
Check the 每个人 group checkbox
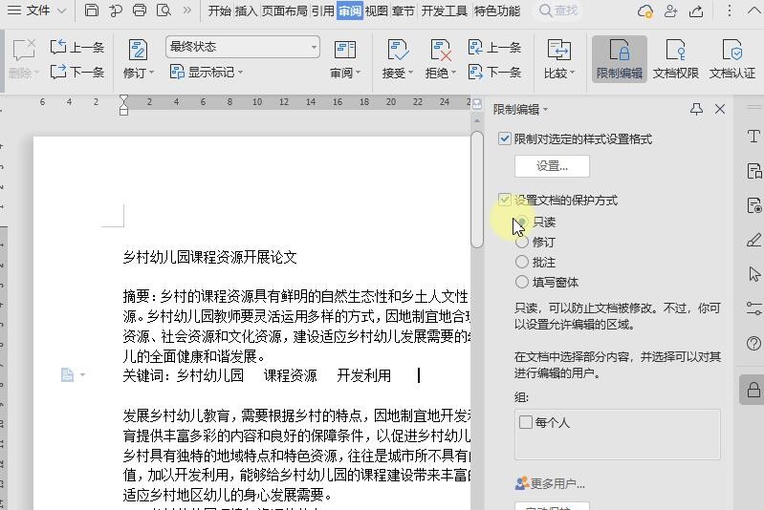click(526, 422)
